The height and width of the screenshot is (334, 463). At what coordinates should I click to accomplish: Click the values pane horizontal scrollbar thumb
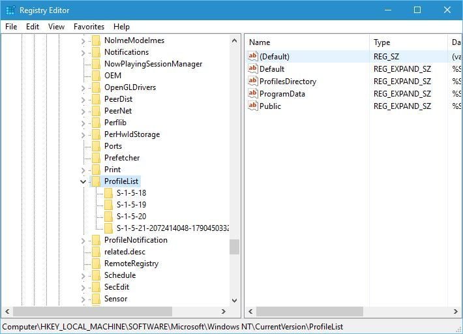coord(310,311)
